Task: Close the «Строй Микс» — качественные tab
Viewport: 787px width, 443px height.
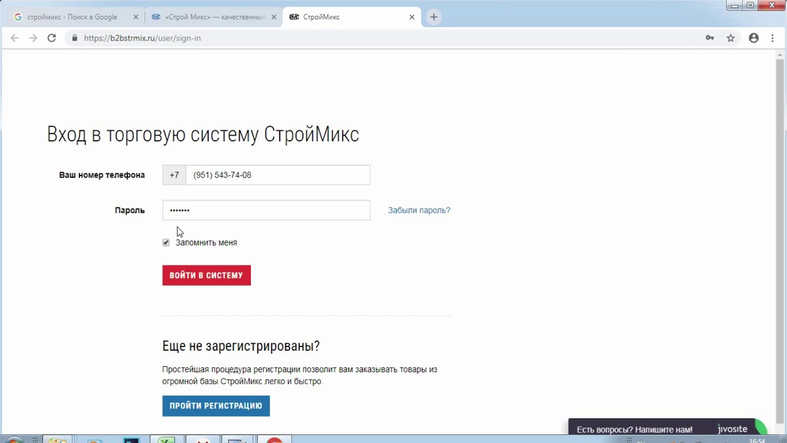Action: 274,17
